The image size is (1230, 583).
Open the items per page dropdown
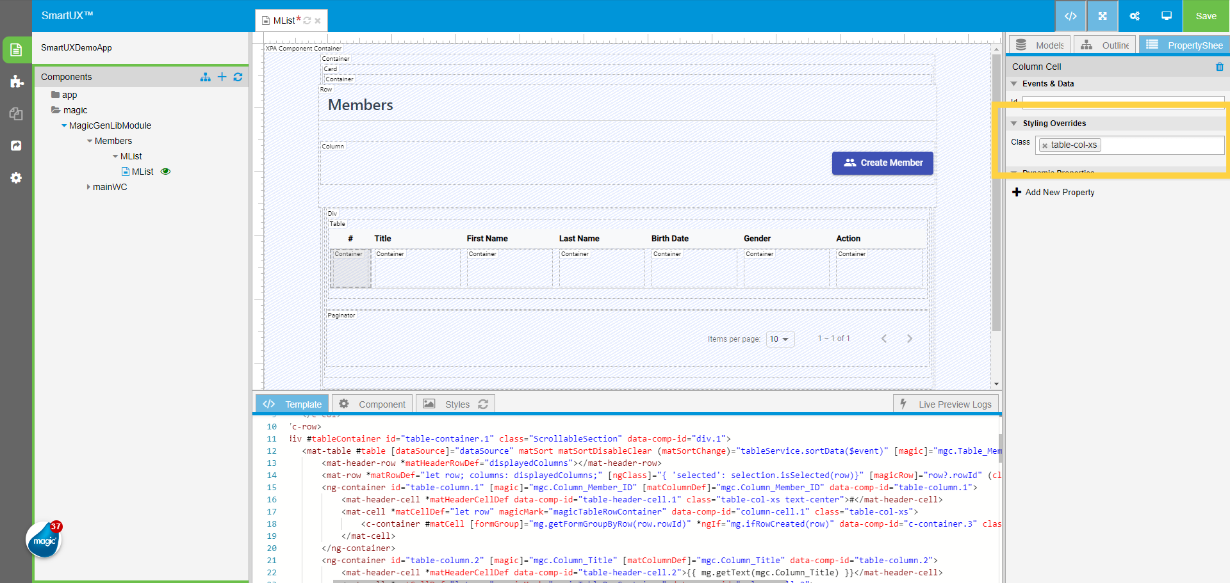click(780, 339)
